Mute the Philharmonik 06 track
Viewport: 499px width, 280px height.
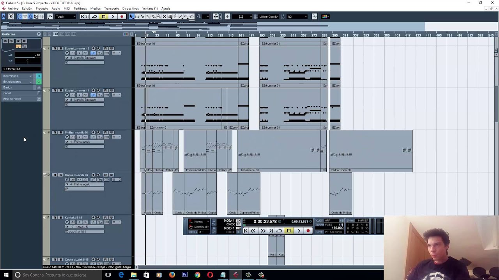coord(55,132)
